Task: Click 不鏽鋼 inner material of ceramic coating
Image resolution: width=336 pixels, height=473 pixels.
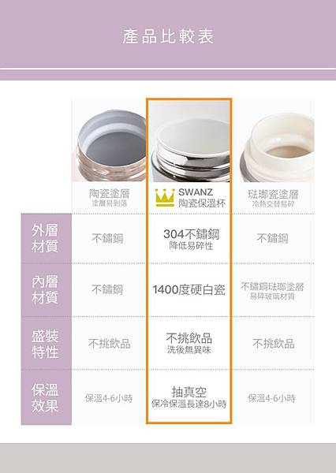Action: (107, 289)
